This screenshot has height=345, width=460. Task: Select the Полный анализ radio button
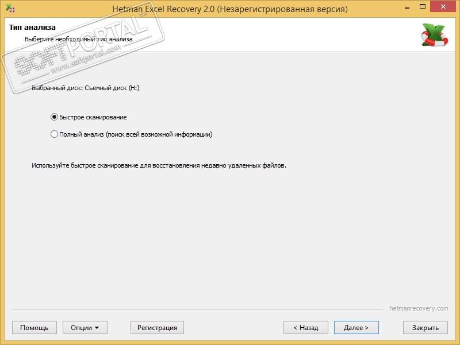(54, 134)
